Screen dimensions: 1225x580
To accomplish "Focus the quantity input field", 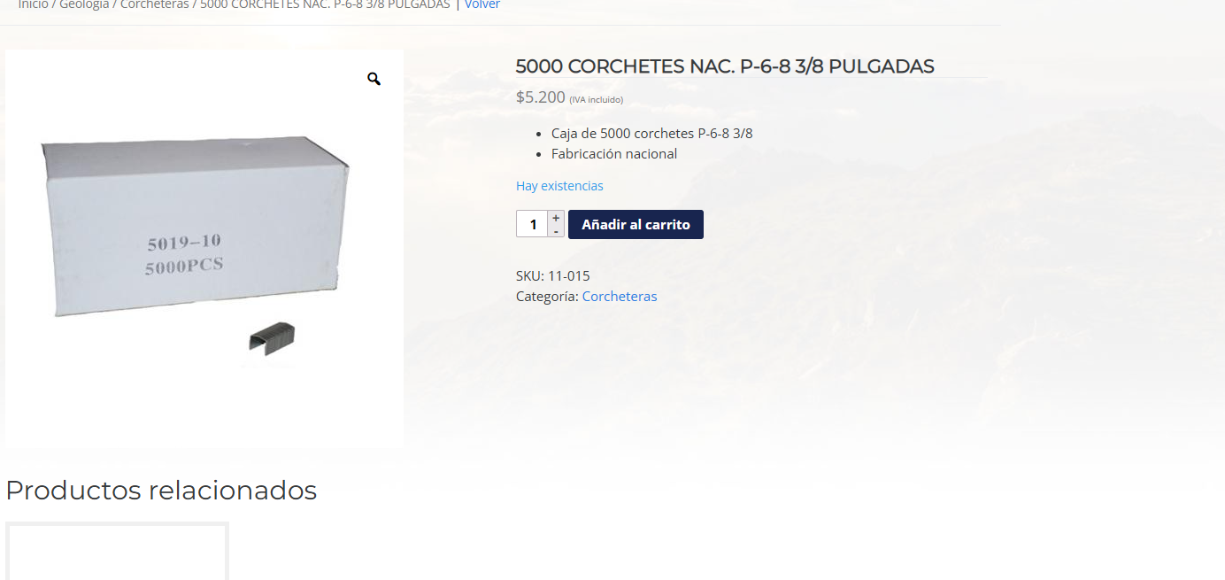I will click(x=533, y=224).
